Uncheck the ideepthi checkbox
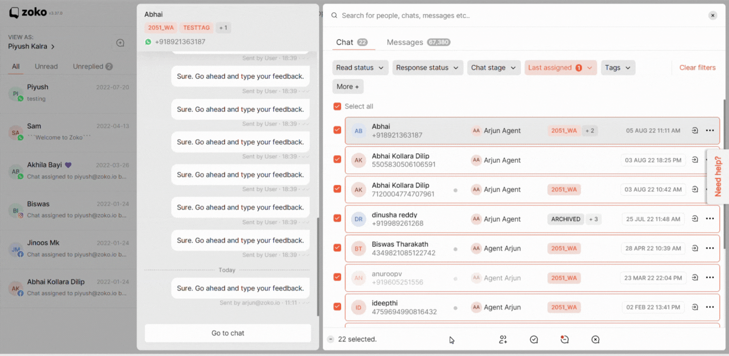 point(337,306)
